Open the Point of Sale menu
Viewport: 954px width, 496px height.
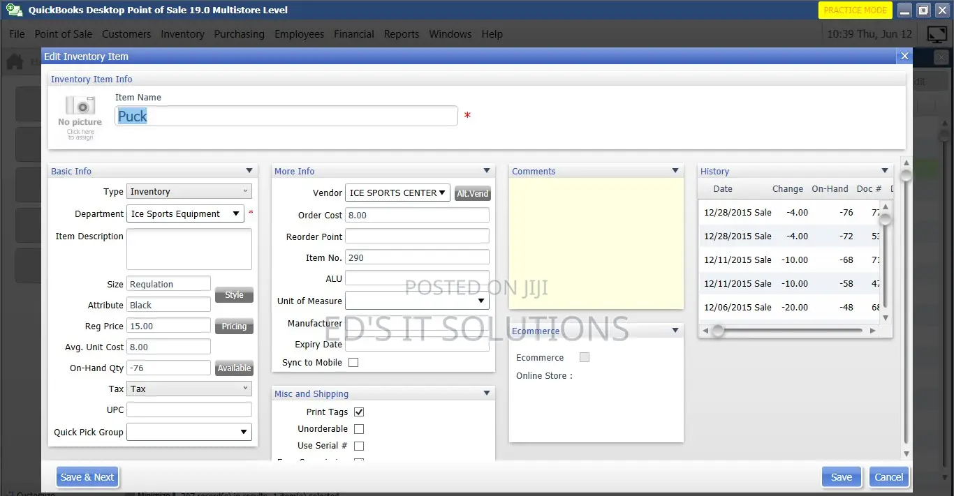pyautogui.click(x=64, y=33)
